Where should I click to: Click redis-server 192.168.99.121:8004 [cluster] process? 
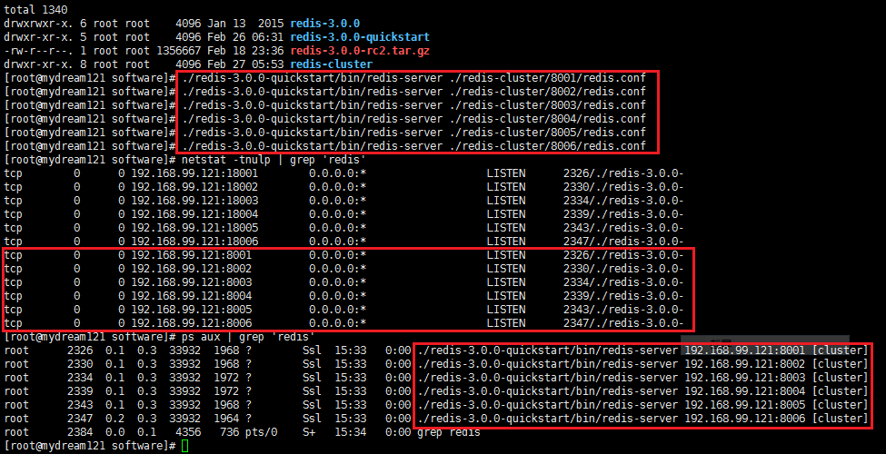coord(642,391)
